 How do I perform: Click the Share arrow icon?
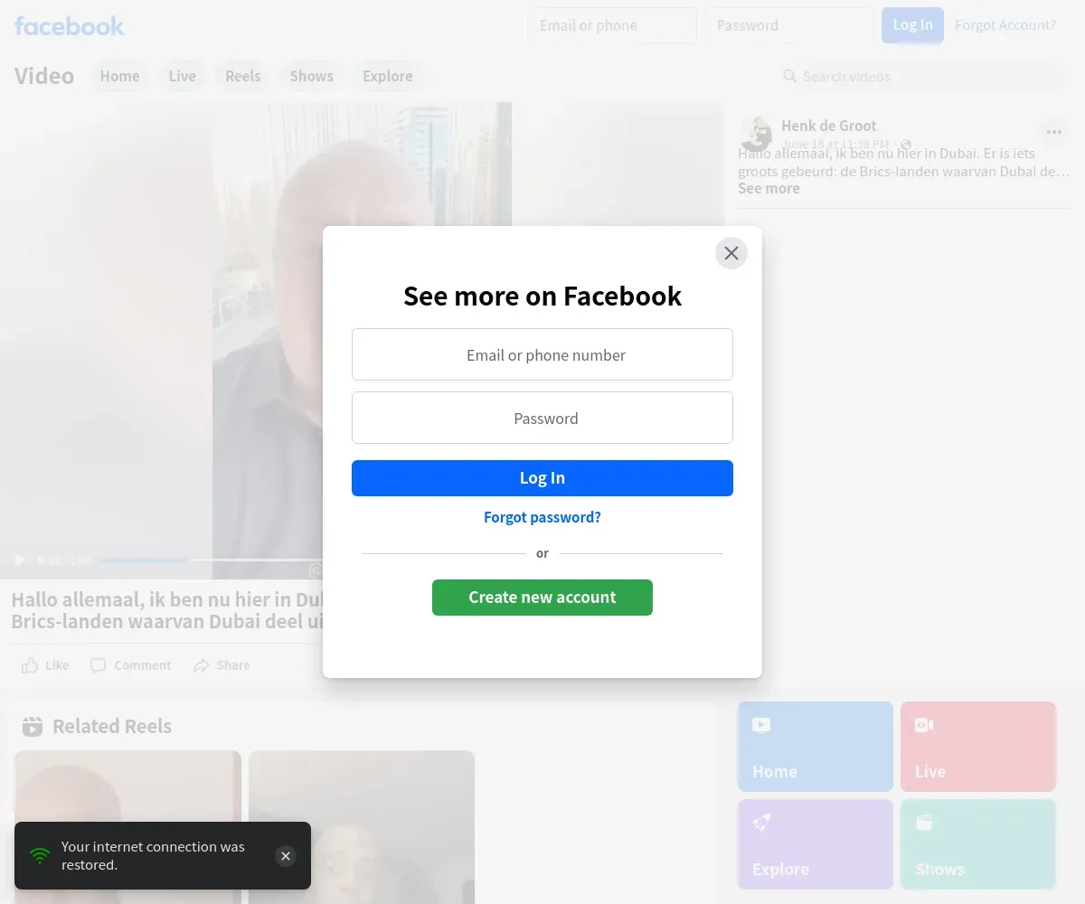pos(201,665)
